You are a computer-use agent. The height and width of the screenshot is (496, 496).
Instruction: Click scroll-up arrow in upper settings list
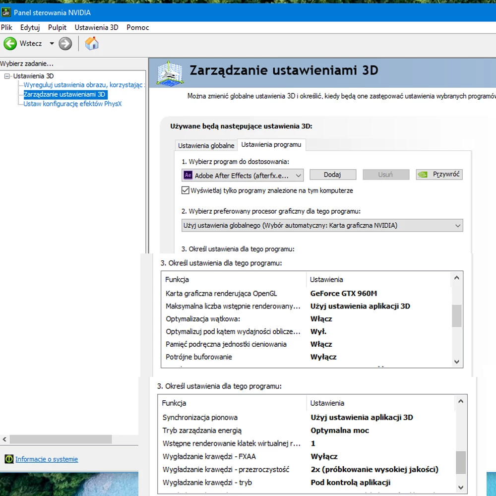[x=456, y=278]
